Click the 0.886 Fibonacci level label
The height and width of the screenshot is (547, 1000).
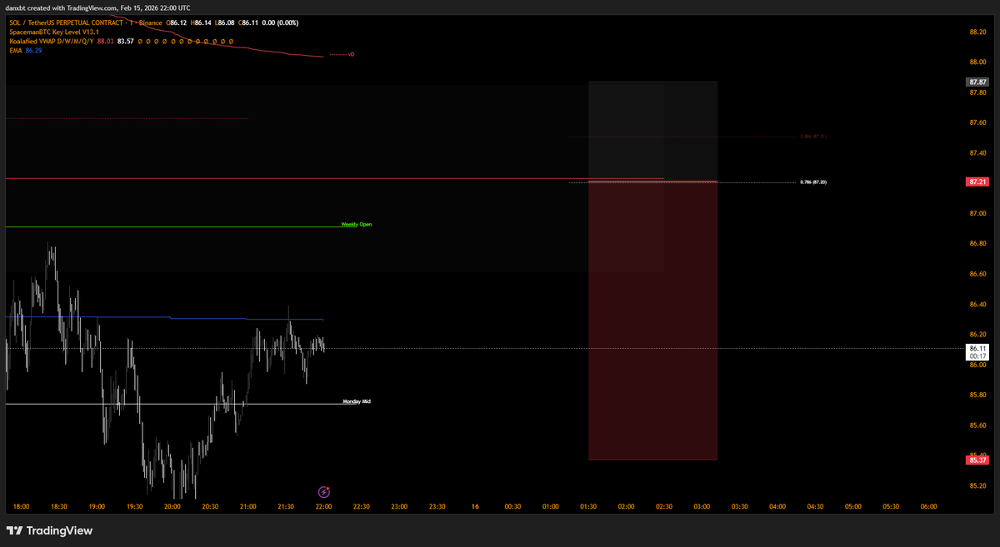click(813, 137)
